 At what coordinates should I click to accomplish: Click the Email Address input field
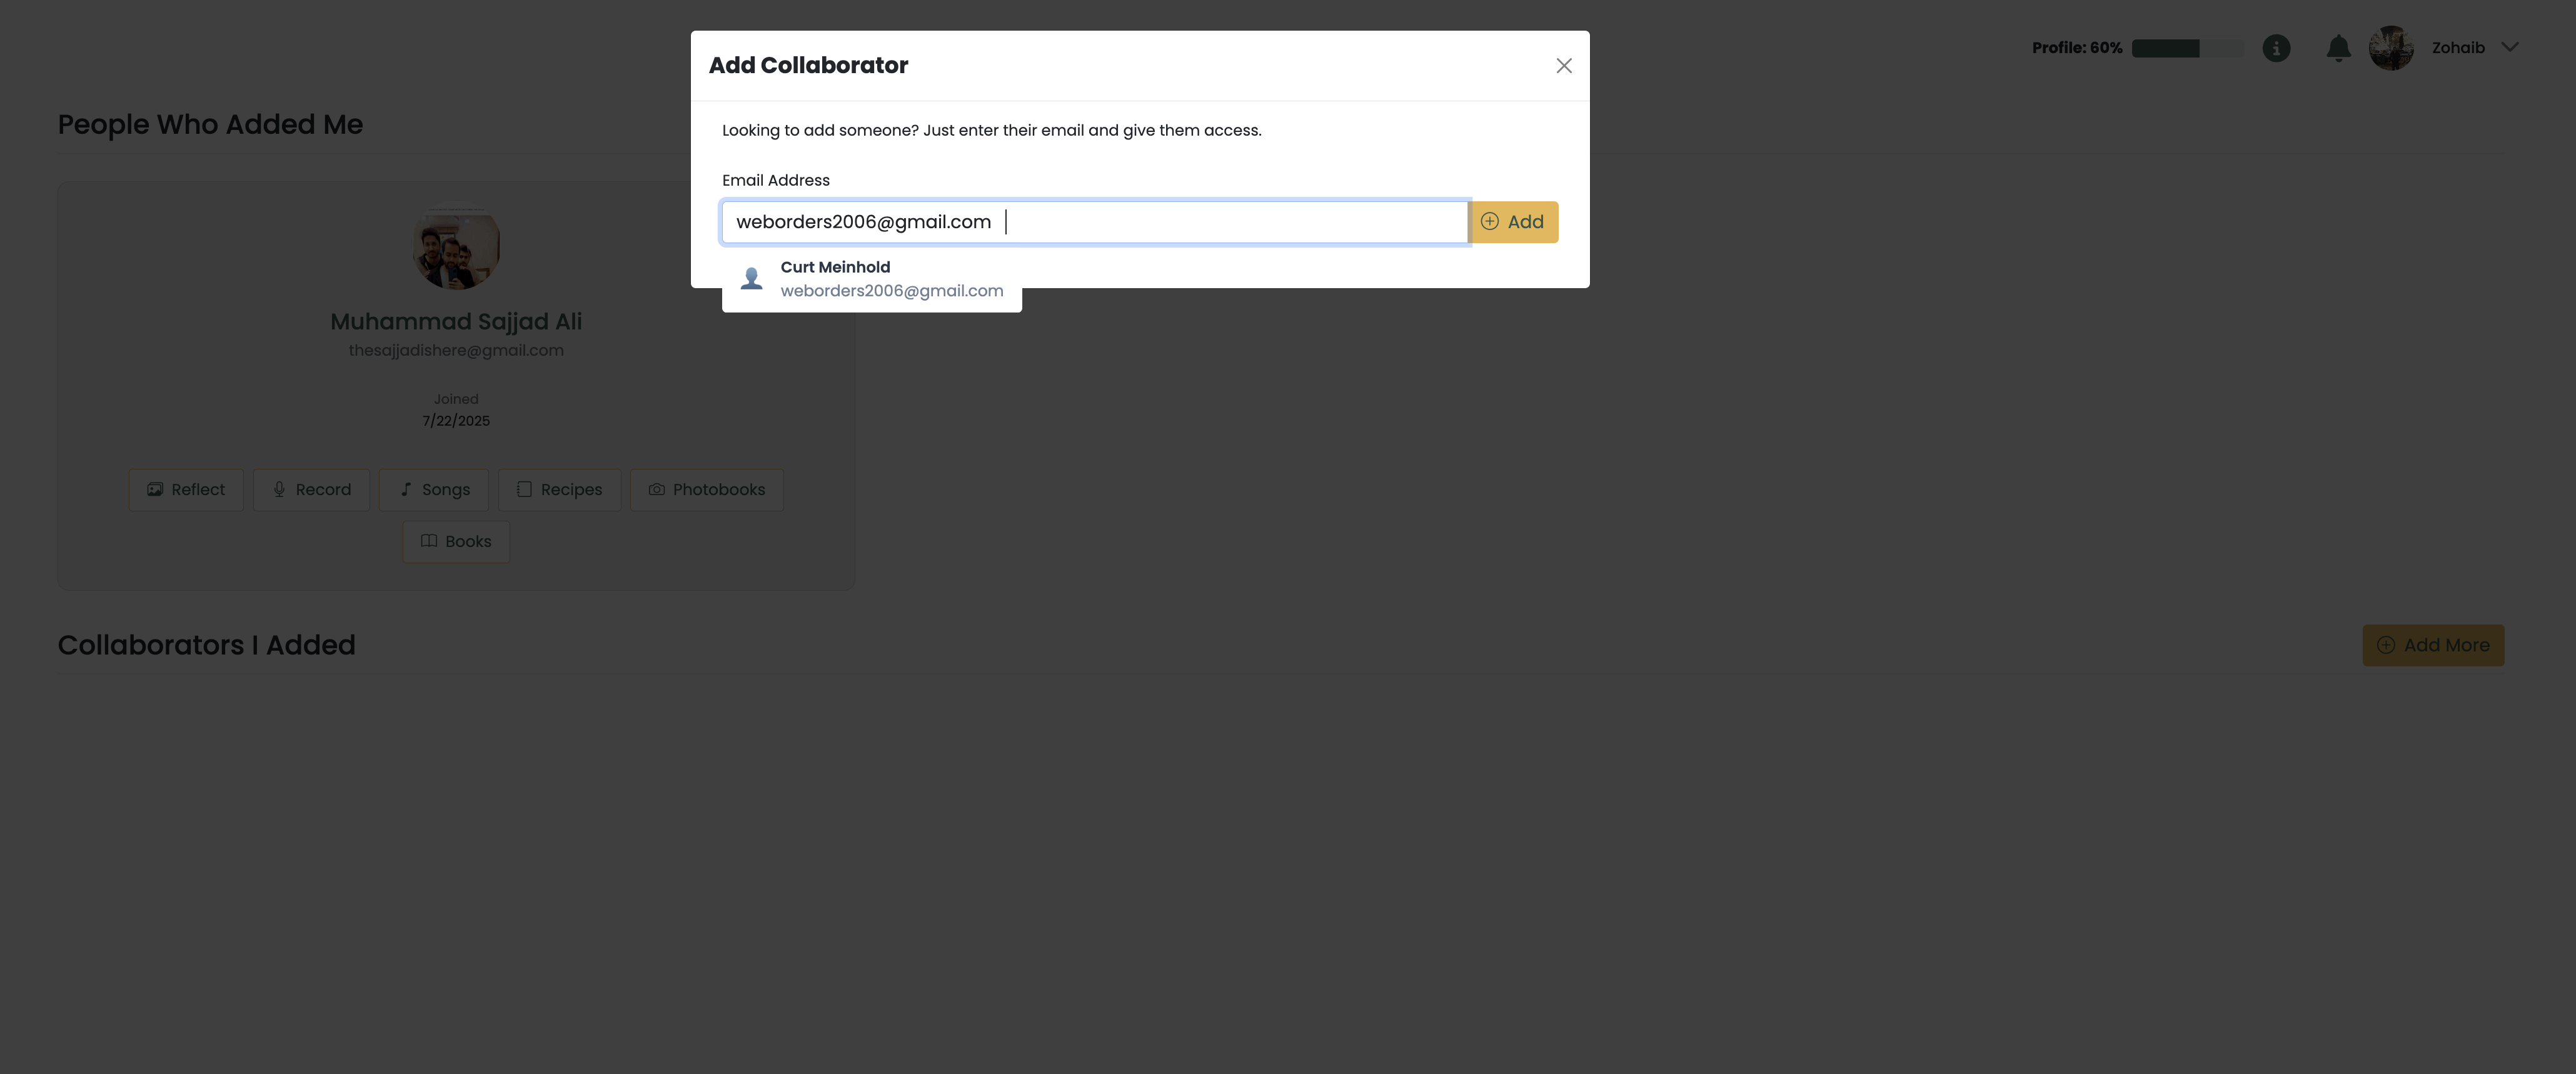(x=1094, y=222)
